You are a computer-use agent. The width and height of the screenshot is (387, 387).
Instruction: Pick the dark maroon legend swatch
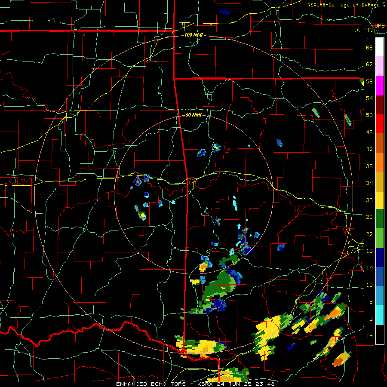tap(380, 104)
